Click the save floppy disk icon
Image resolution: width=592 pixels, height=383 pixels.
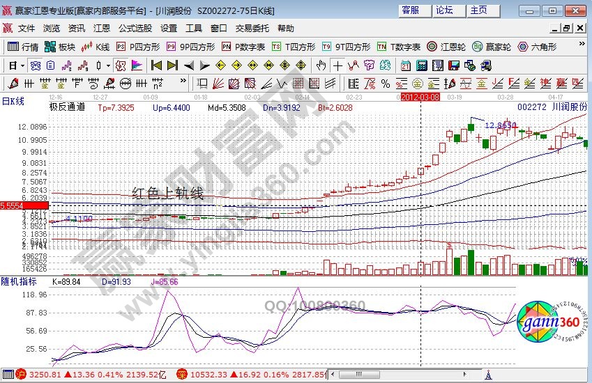452,65
